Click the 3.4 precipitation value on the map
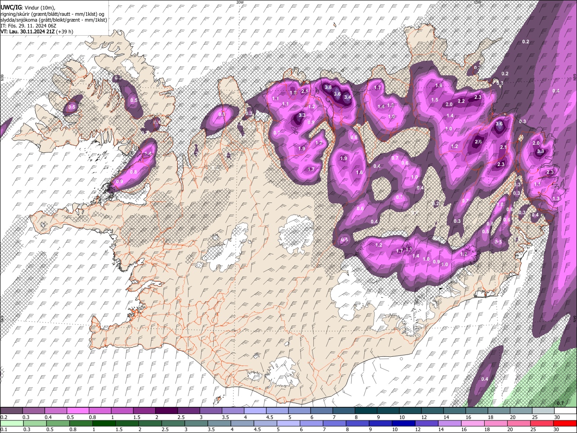Image resolution: width=577 pixels, height=433 pixels. click(x=347, y=97)
